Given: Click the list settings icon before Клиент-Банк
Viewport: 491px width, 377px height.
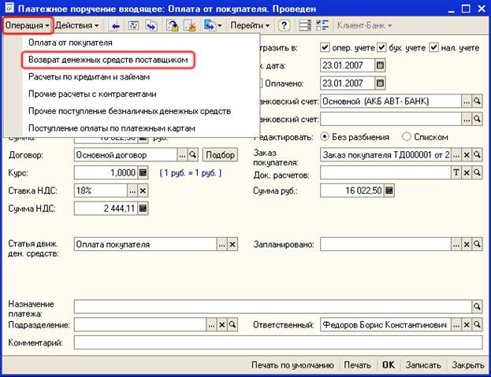Looking at the screenshot, I should 322,25.
